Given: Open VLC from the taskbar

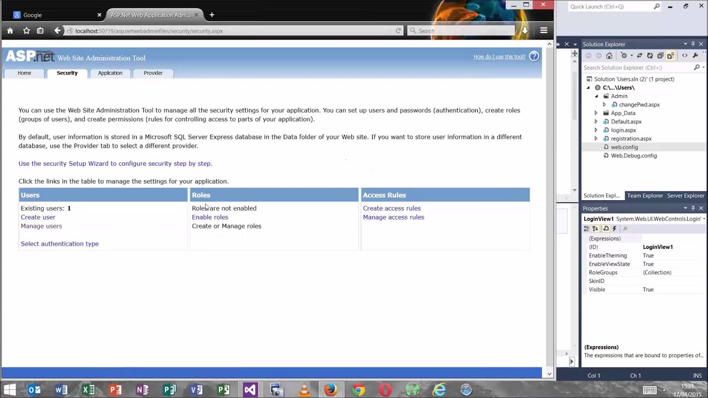Looking at the screenshot, I should click(304, 390).
